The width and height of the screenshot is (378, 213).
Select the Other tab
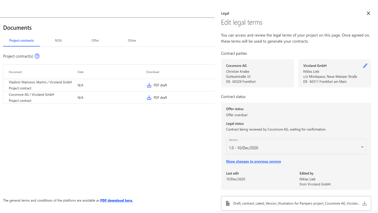pos(132,41)
